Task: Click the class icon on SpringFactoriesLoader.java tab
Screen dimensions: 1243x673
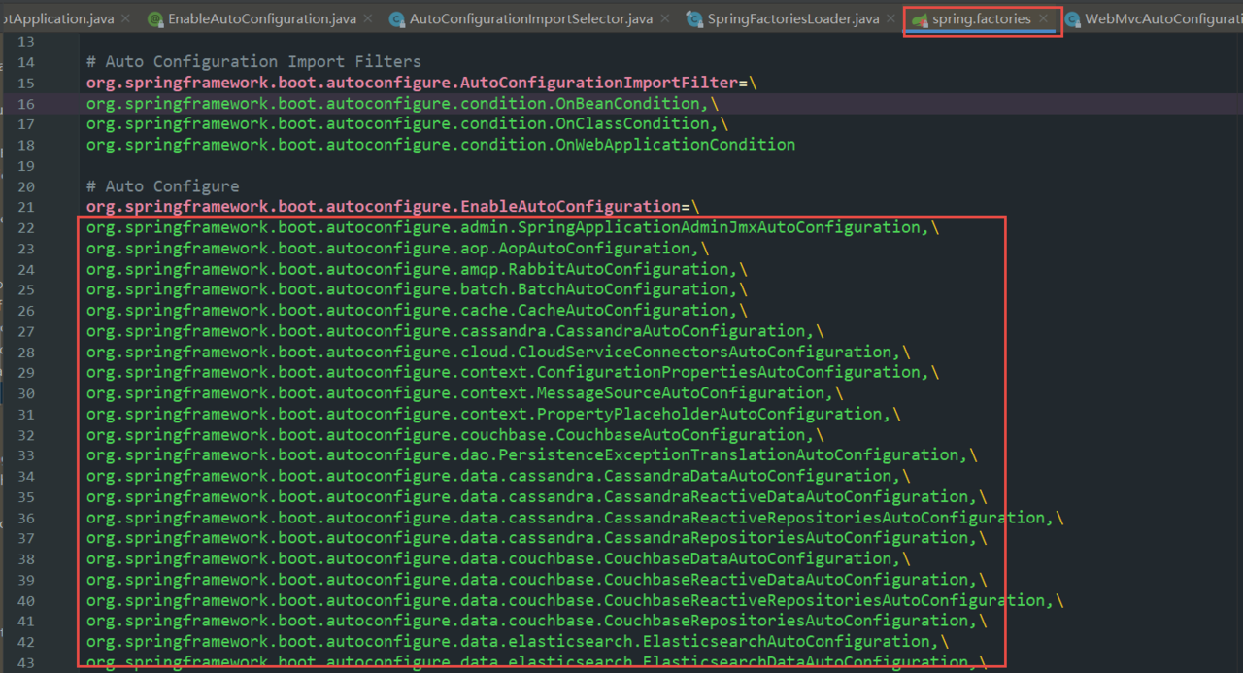Action: pos(693,19)
